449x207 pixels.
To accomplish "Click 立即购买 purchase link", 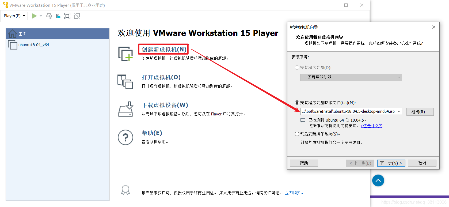I will [x=294, y=193].
